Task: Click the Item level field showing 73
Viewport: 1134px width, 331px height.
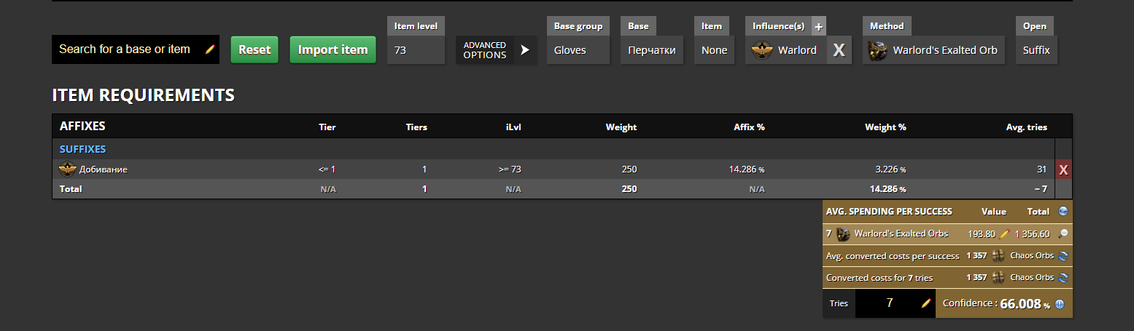Action: click(415, 50)
